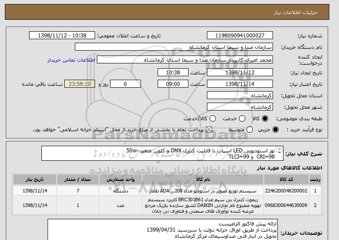Click the شماره نیاز number field

(x=240, y=36)
